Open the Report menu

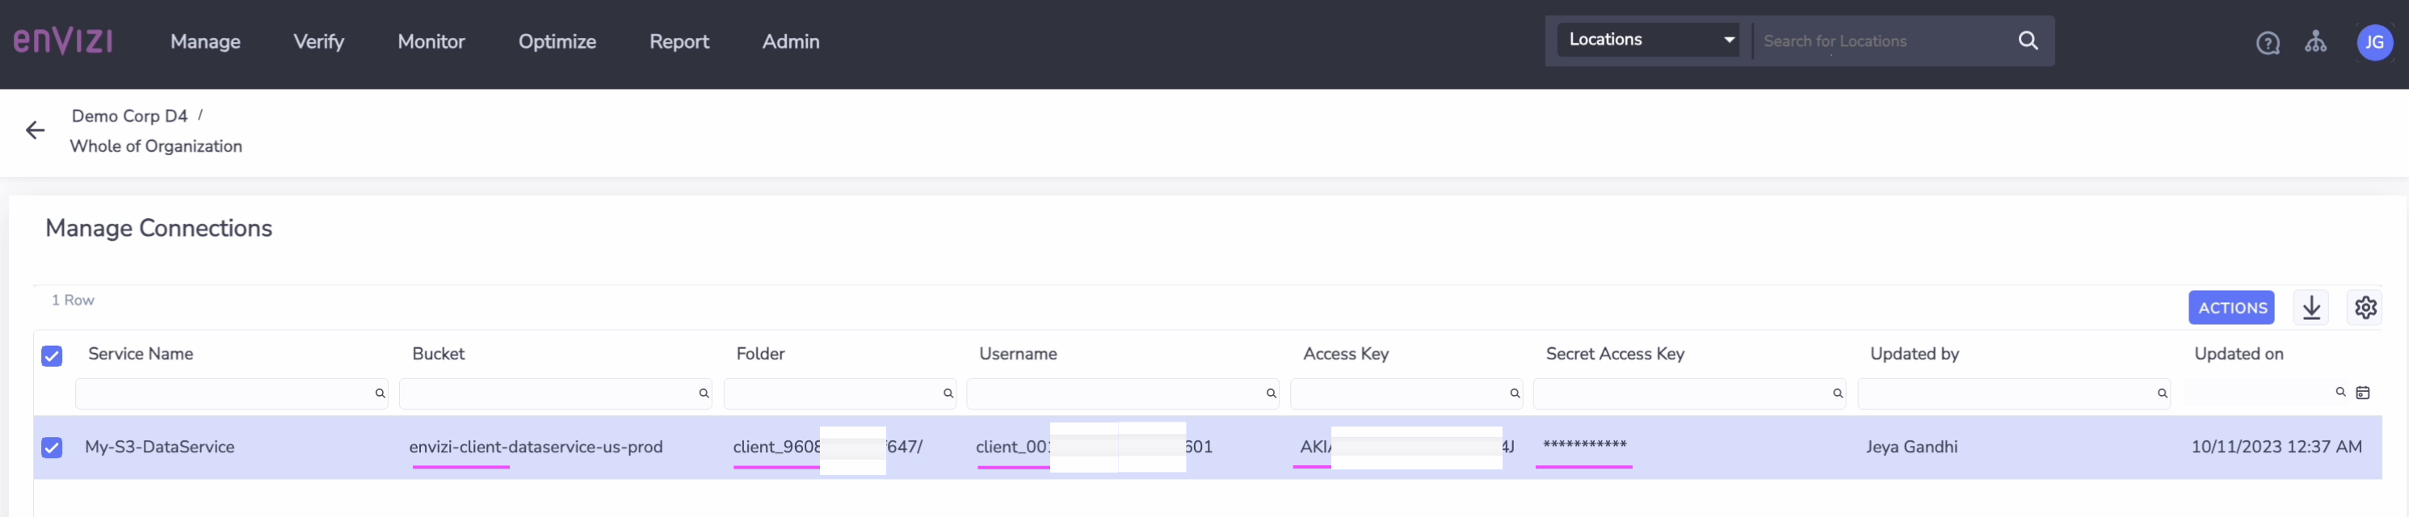point(679,42)
